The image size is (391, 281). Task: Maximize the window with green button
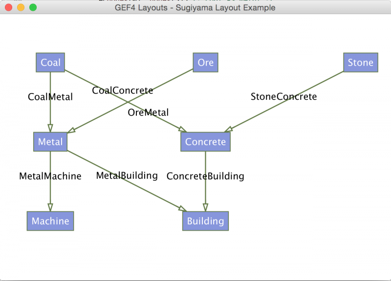point(33,7)
